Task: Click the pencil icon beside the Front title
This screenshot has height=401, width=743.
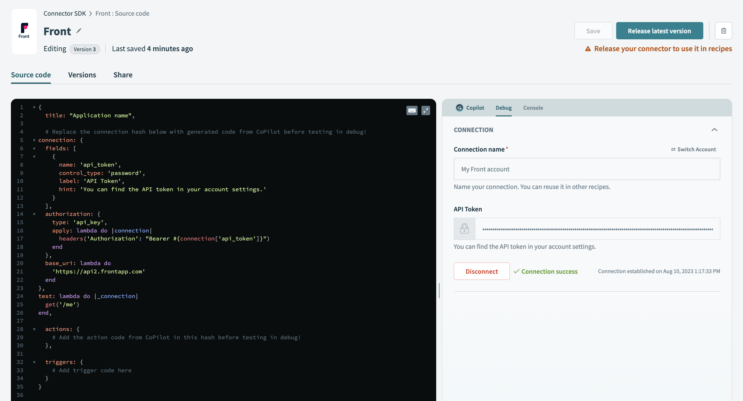Action: (79, 31)
